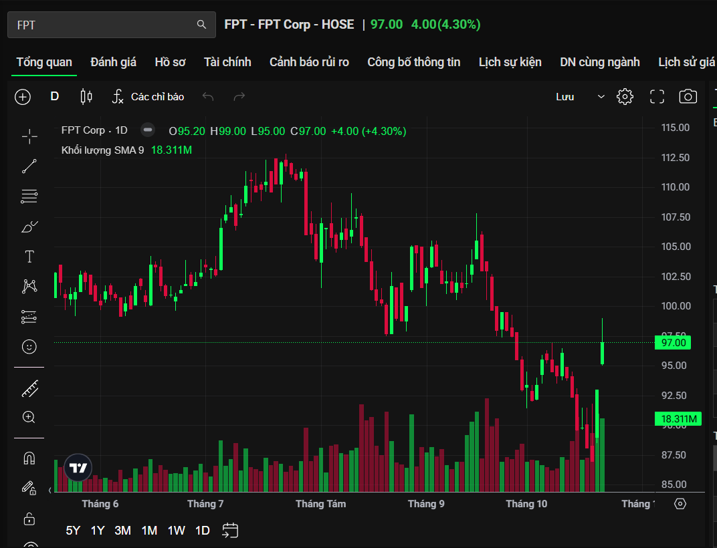Set the chart range to 3M
Image resolution: width=717 pixels, height=548 pixels.
[122, 531]
